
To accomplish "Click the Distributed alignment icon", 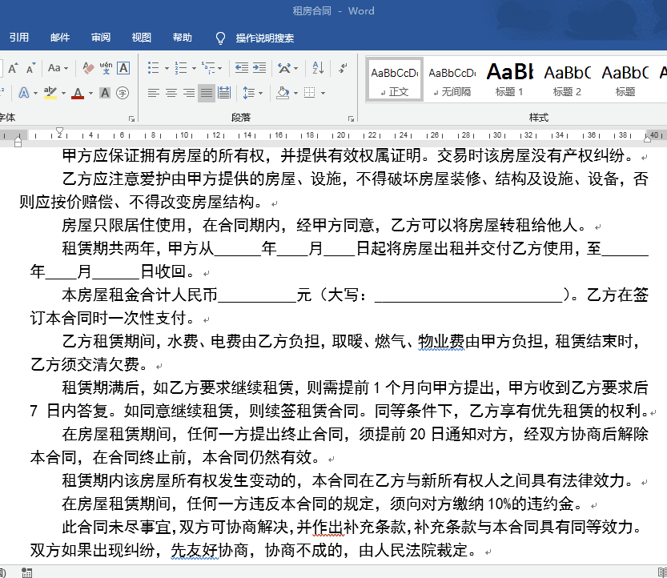I will [x=224, y=93].
